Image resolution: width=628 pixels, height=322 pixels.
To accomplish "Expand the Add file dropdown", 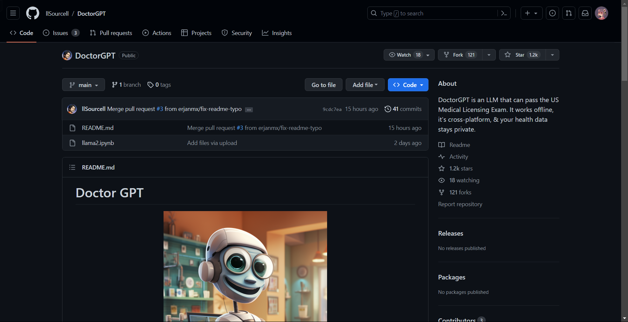I will [365, 85].
